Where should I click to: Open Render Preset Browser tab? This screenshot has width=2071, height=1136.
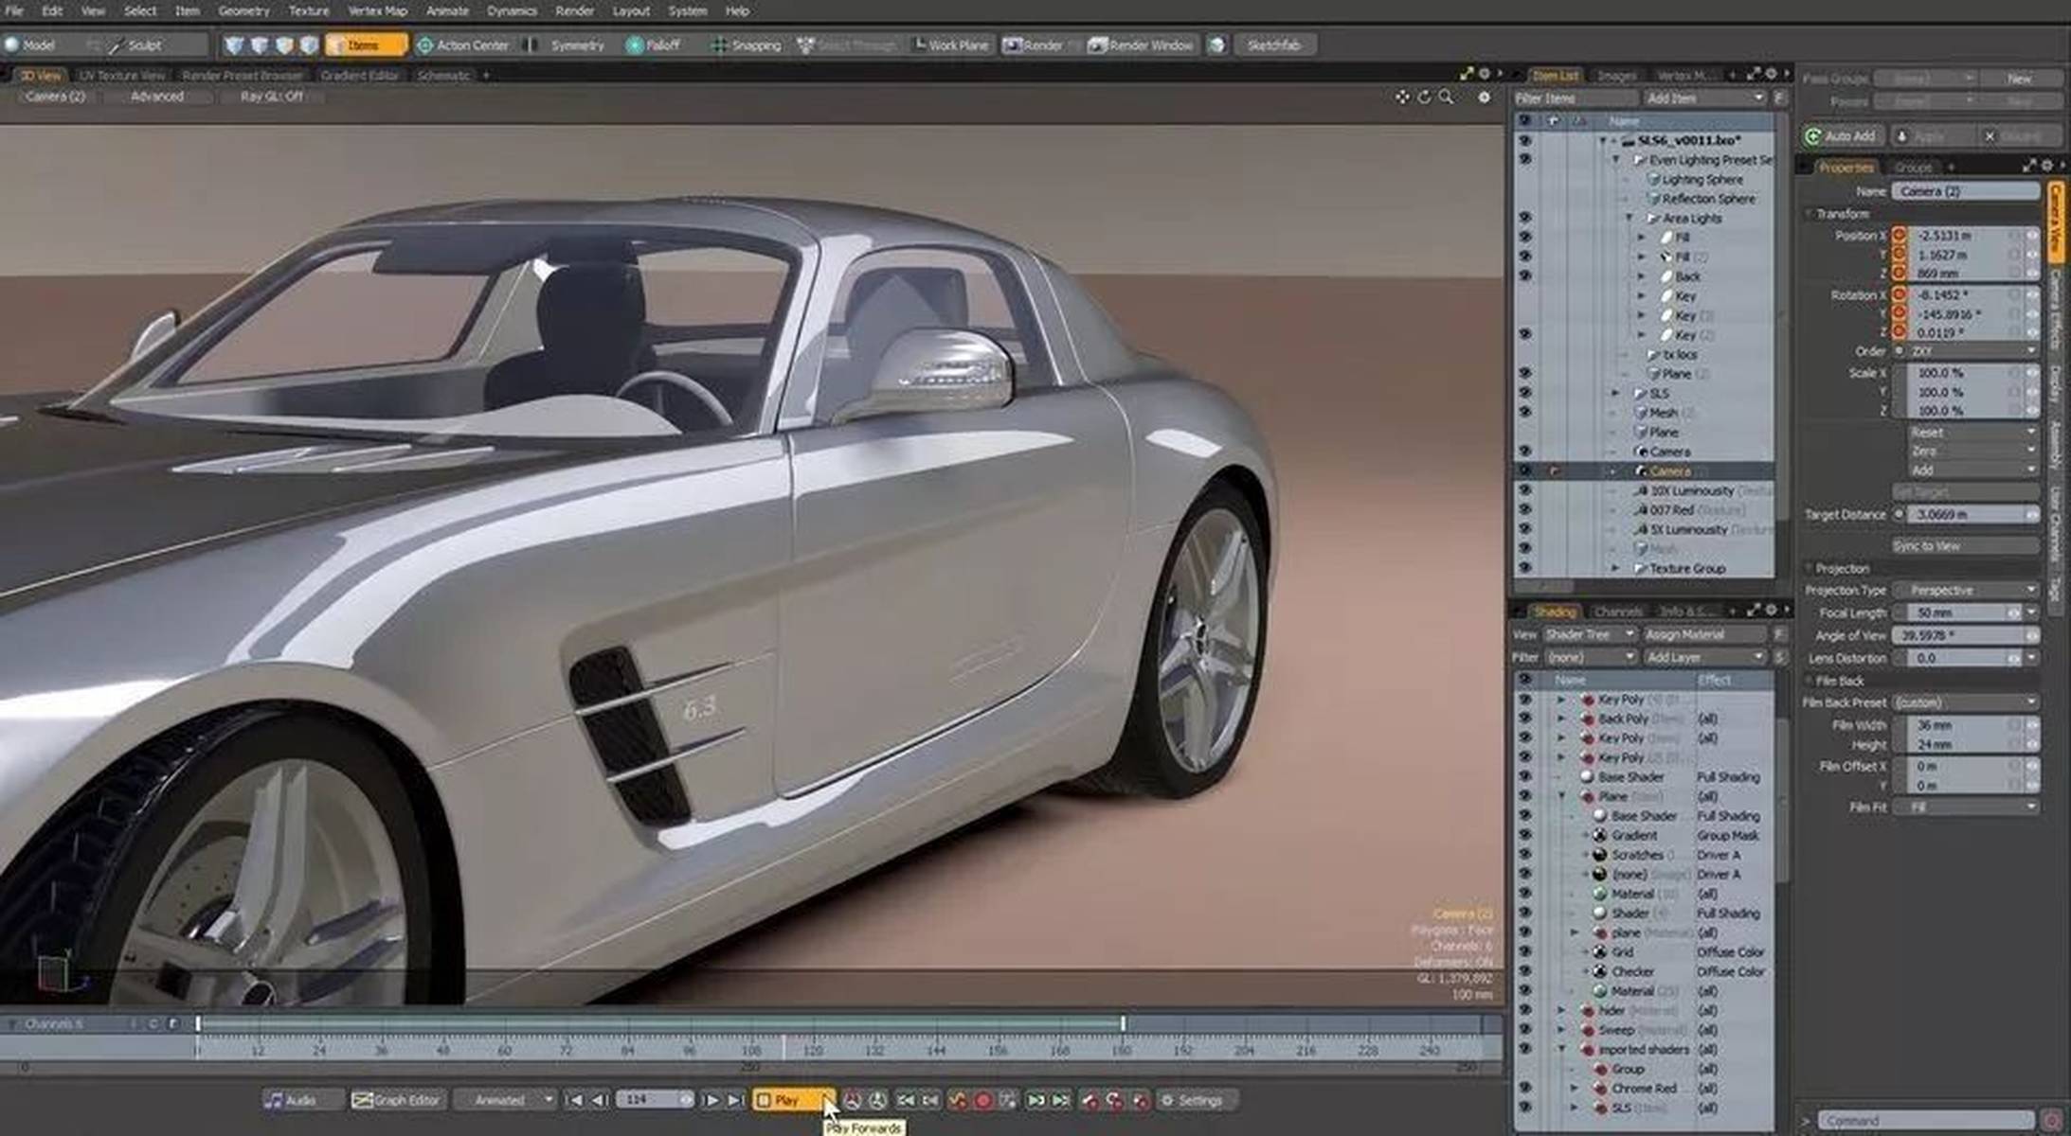pos(242,75)
